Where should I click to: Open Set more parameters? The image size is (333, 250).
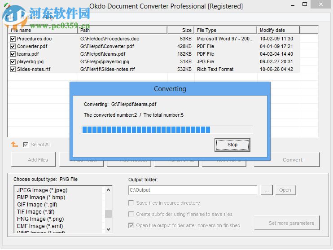(287, 223)
